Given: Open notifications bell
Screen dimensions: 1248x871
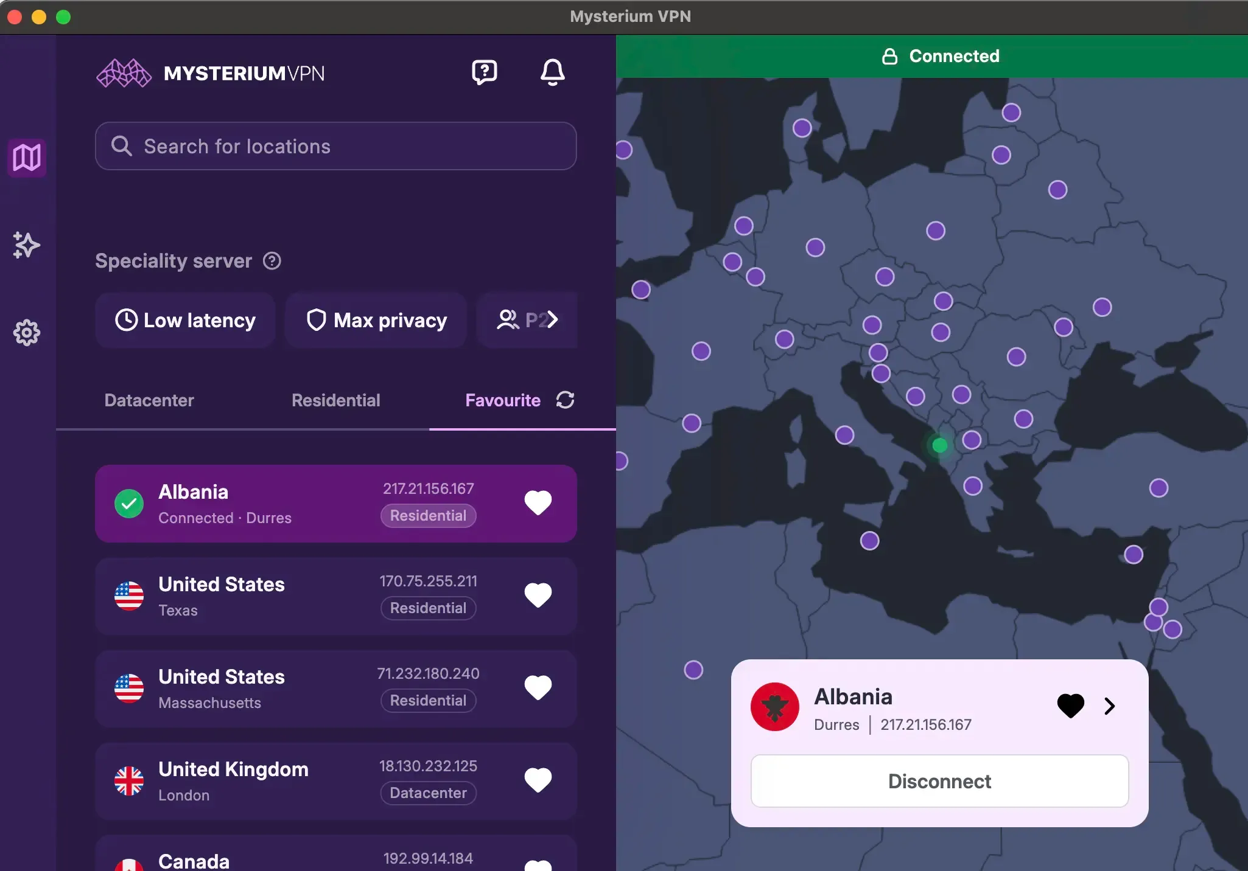Looking at the screenshot, I should 553,72.
